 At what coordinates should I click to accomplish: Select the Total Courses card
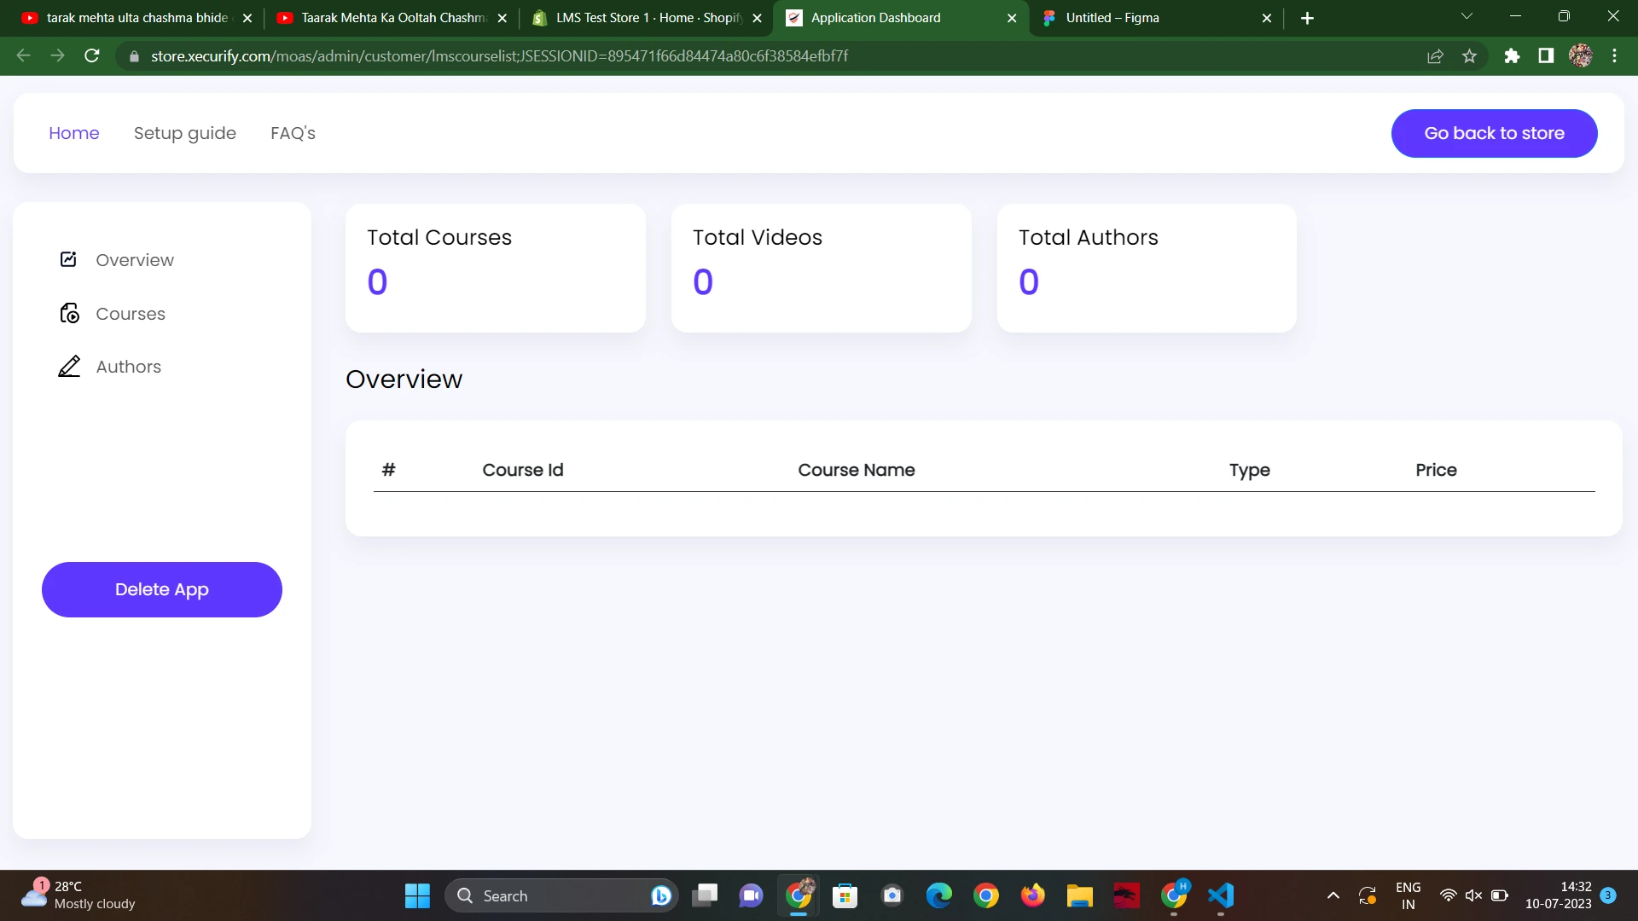[x=496, y=268]
